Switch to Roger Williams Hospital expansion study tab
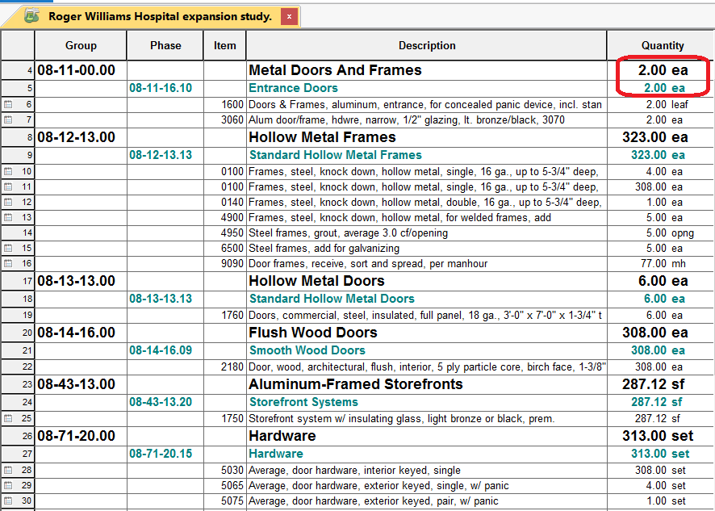 (160, 16)
